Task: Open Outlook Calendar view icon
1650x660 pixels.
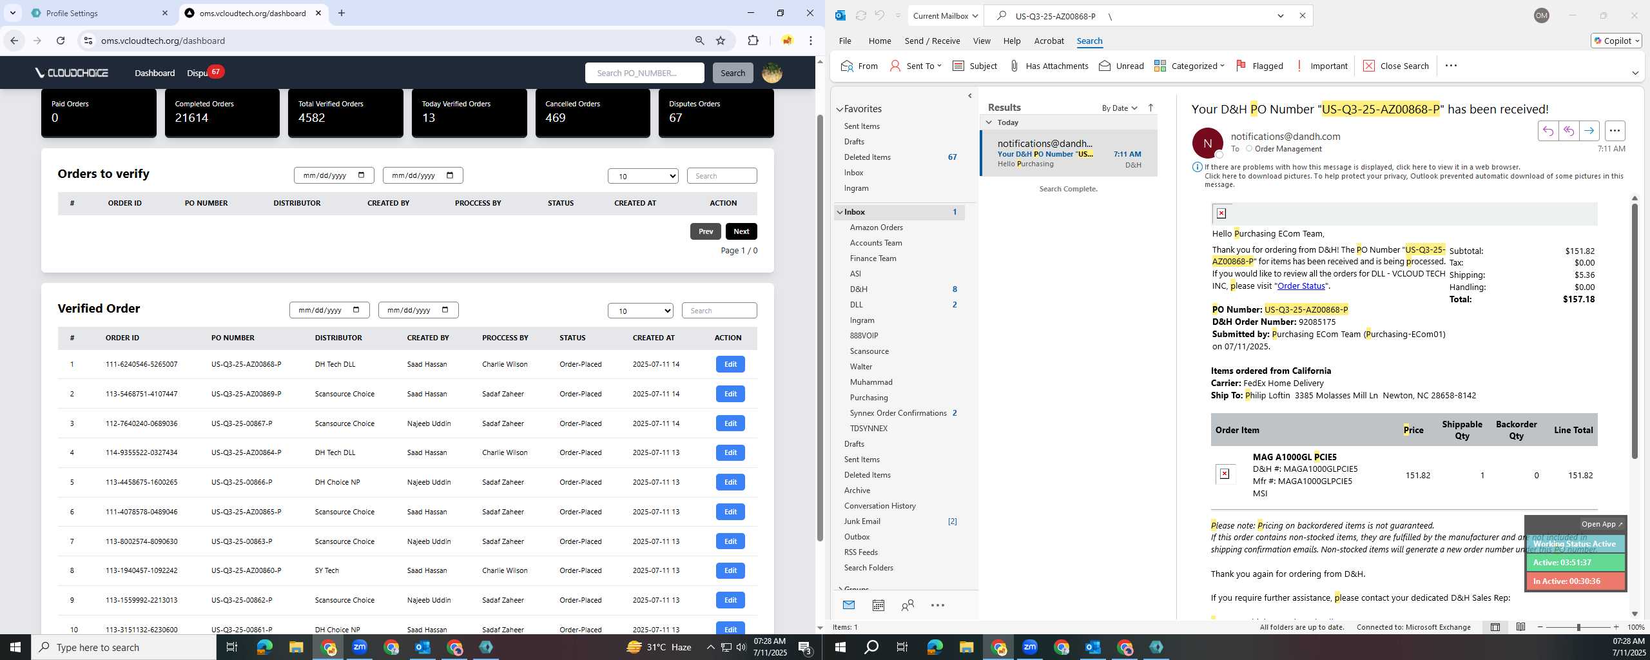Action: [x=878, y=605]
